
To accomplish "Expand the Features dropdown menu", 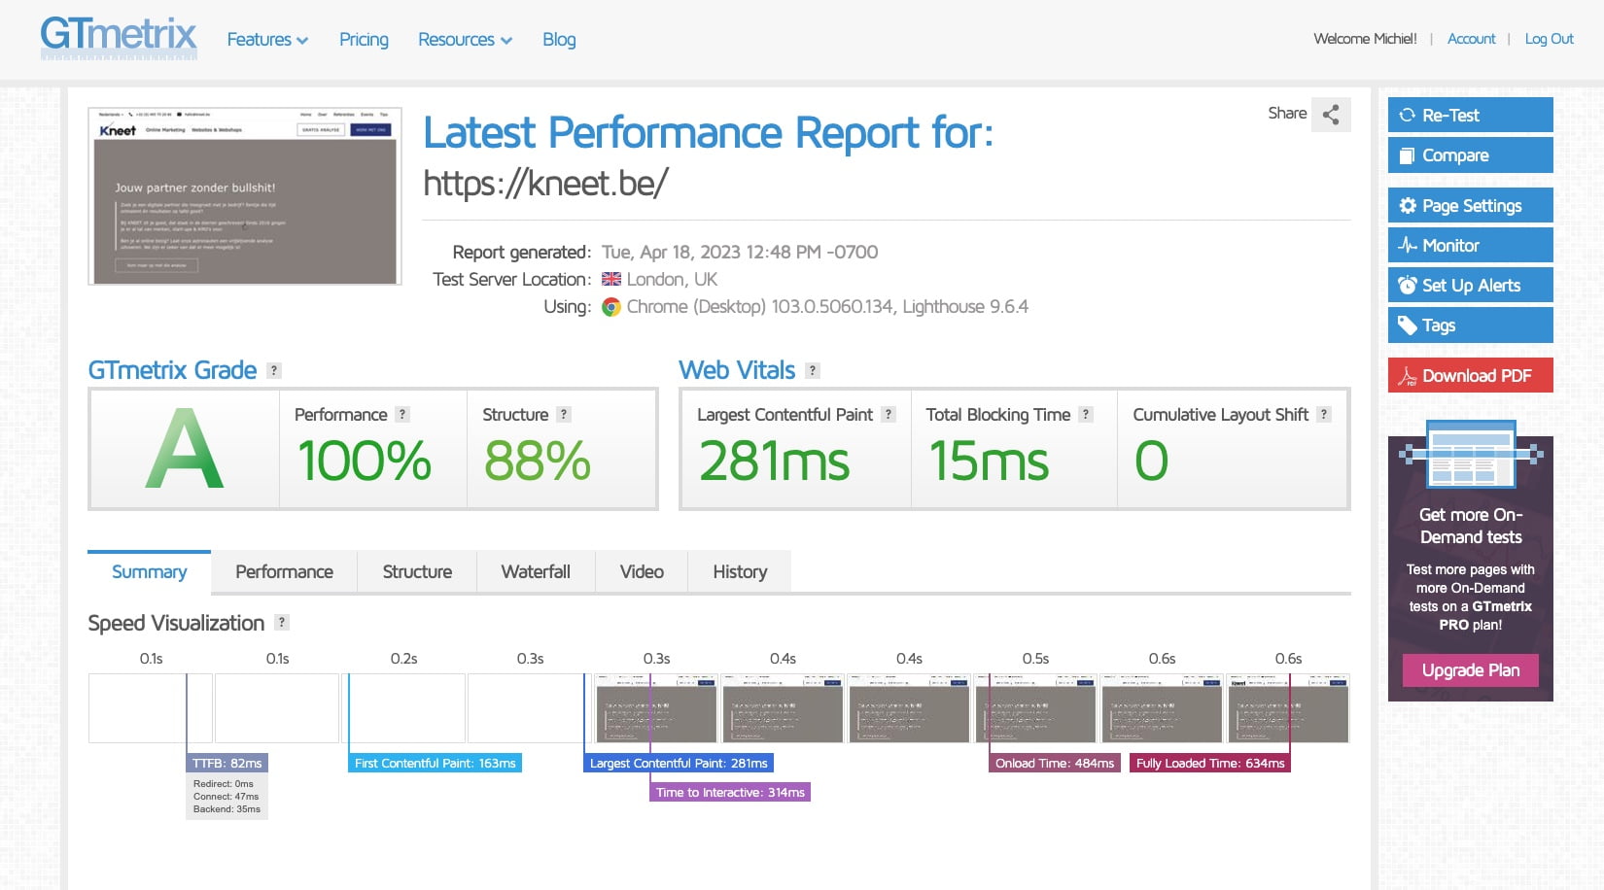I will tap(267, 40).
